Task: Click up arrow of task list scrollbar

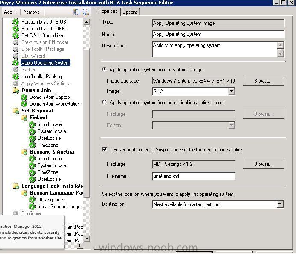Action: [87, 22]
